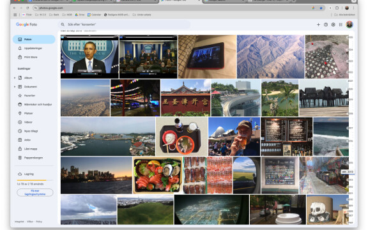Open Papperskorgen trash
Image resolution: width=368 pixels, height=230 pixels.
(34, 158)
